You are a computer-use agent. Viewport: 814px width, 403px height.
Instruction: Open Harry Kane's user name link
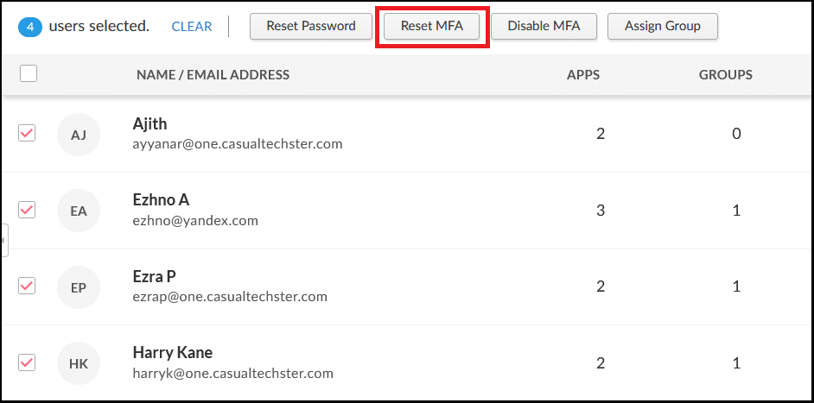(x=173, y=353)
